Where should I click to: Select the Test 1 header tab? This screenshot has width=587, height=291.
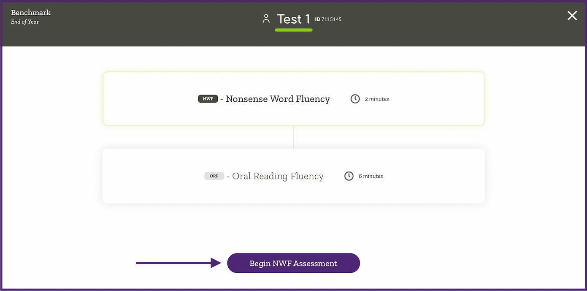(293, 19)
